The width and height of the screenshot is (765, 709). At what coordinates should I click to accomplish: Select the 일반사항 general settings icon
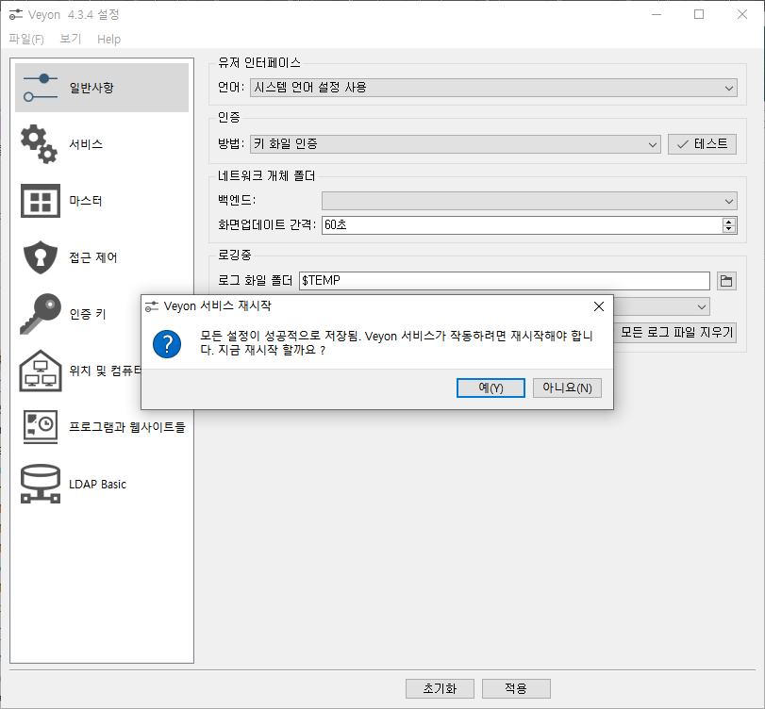tap(41, 88)
